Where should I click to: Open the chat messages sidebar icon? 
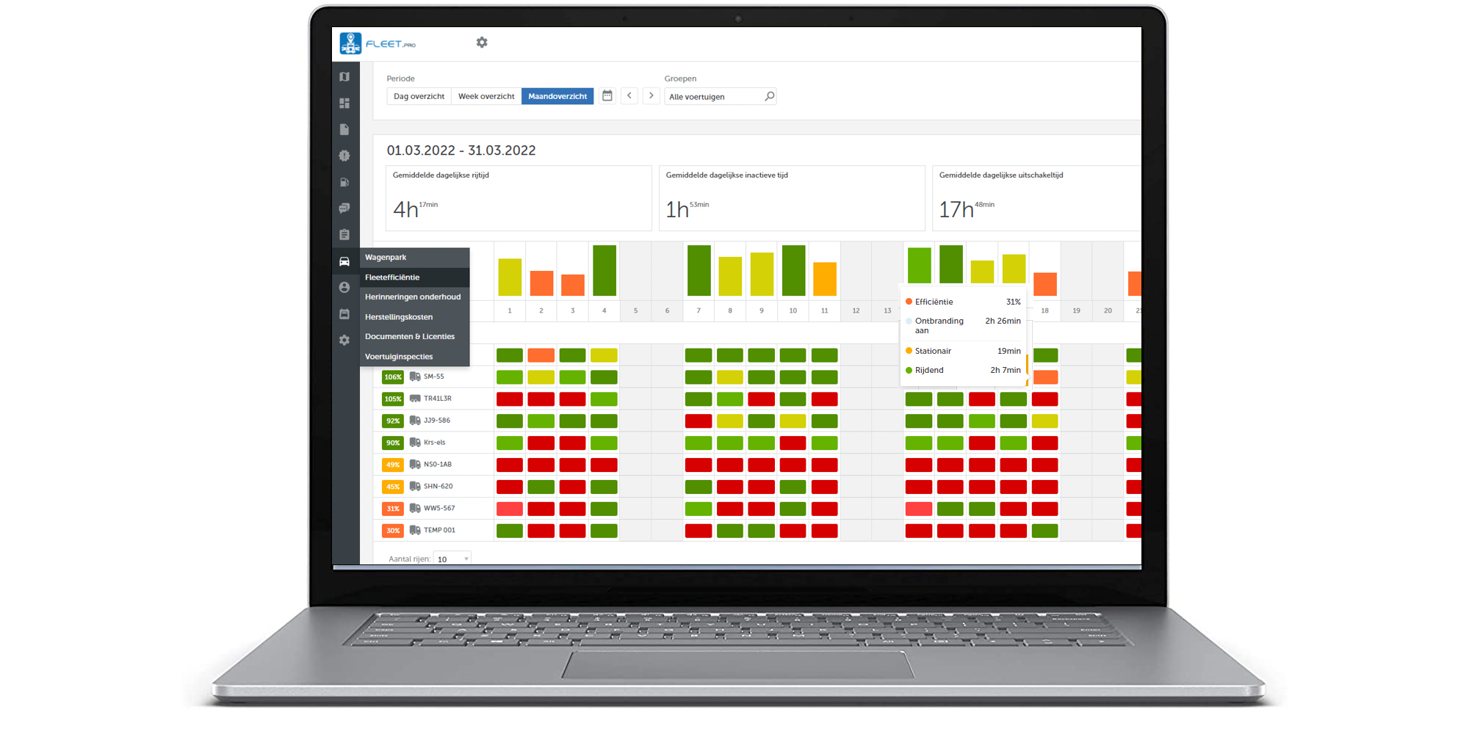click(344, 208)
